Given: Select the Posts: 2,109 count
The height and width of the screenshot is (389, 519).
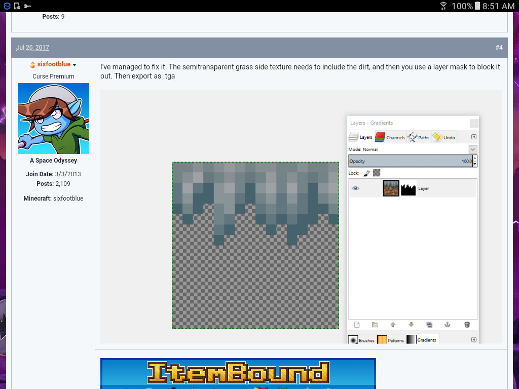Looking at the screenshot, I should coord(53,183).
